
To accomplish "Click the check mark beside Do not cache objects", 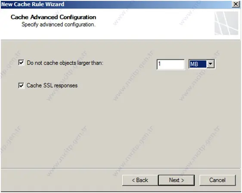I will [21, 63].
